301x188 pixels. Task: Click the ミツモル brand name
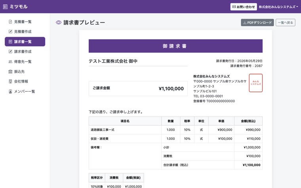19,7
